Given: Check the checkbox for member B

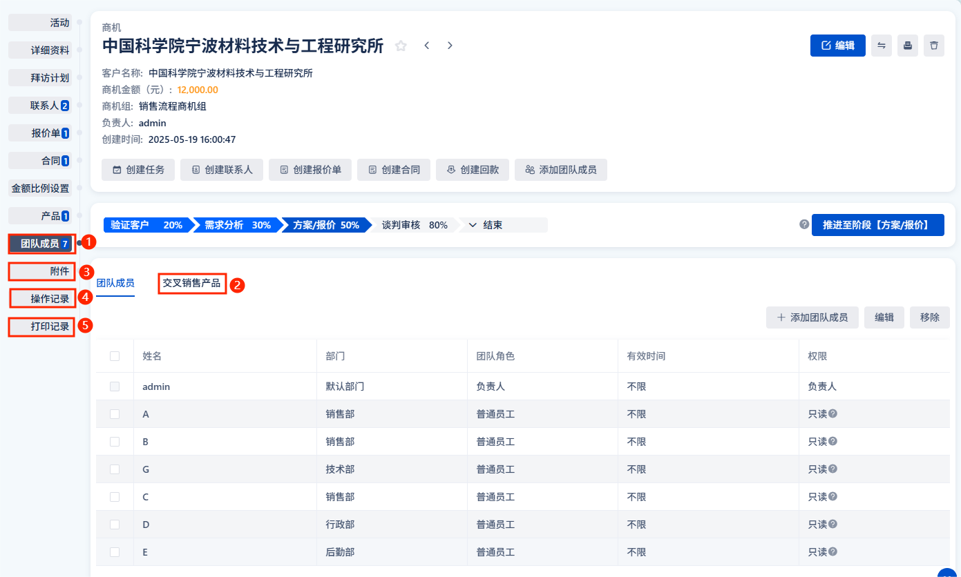Looking at the screenshot, I should (x=115, y=442).
